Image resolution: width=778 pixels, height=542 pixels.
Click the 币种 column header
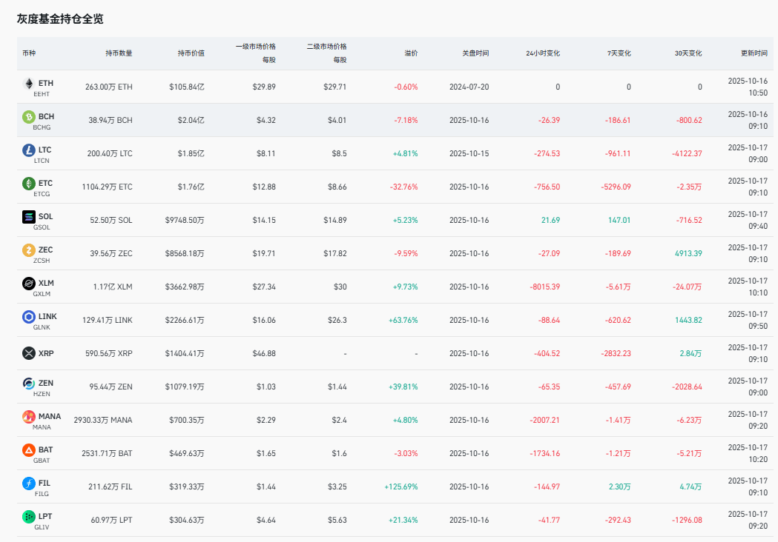click(x=29, y=53)
